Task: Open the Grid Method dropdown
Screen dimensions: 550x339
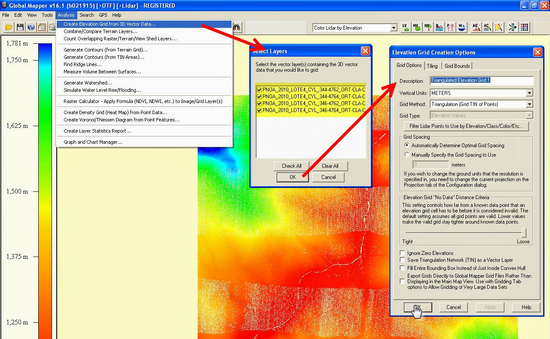Action: point(529,104)
